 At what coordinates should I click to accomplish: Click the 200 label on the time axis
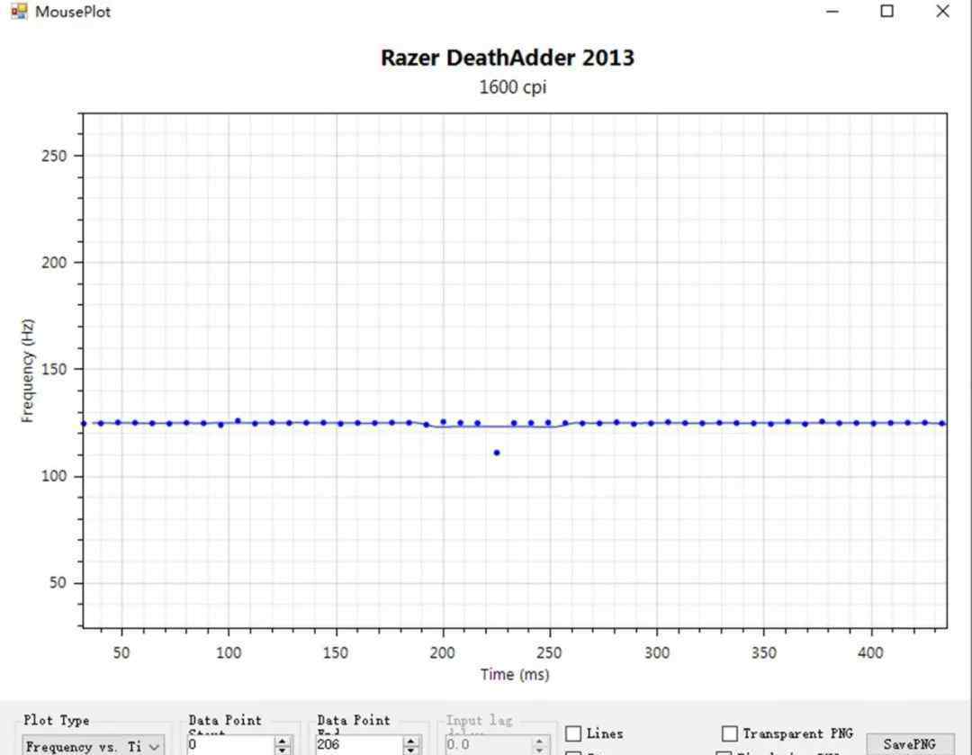coord(443,652)
